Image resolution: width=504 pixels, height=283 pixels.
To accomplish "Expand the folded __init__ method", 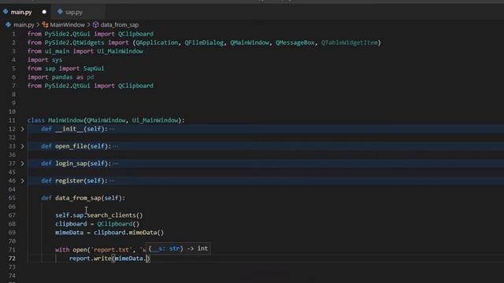I will [x=22, y=129].
